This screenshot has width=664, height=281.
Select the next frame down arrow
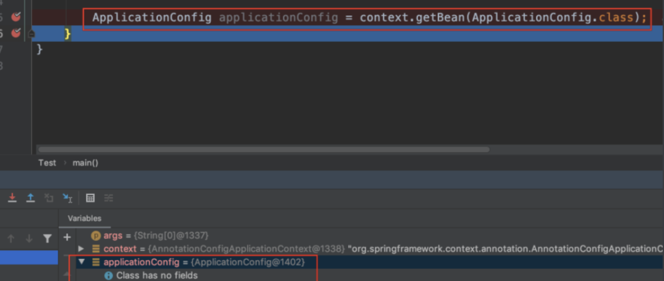[29, 239]
